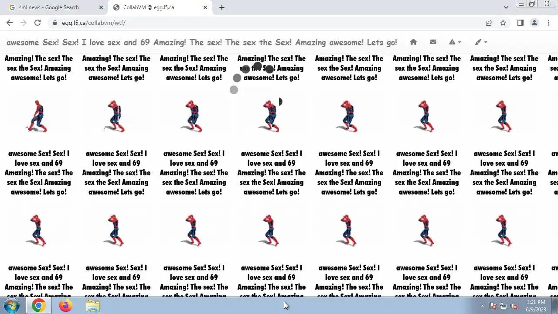Click Chrome icon in taskbar
The image size is (558, 314).
[38, 306]
